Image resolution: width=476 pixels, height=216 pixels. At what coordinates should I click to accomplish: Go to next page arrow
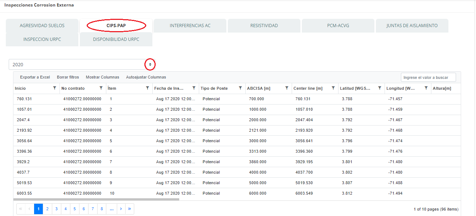pyautogui.click(x=120, y=209)
